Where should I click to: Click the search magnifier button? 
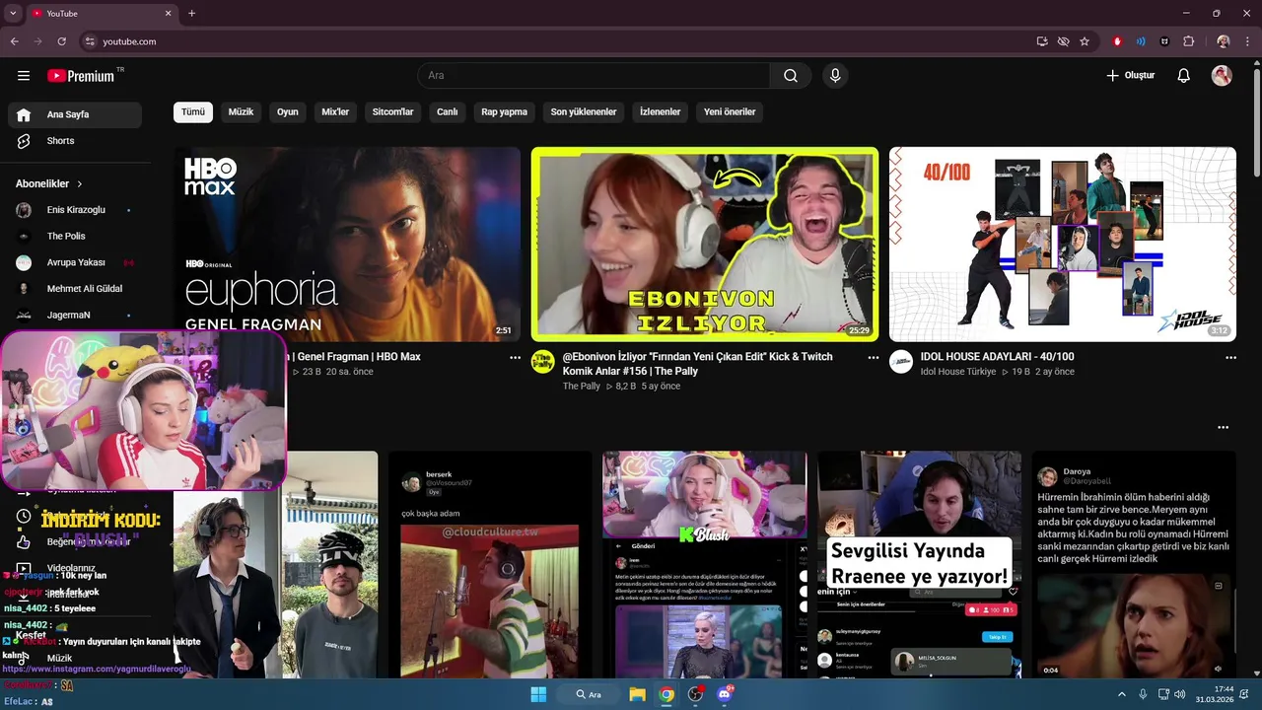coord(791,76)
